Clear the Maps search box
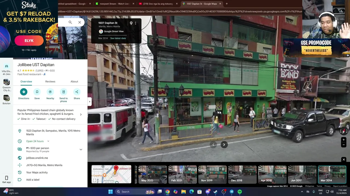 pyautogui.click(x=80, y=22)
